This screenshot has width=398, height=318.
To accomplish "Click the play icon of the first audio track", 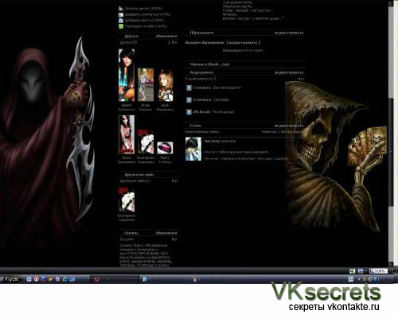I will pos(189,87).
